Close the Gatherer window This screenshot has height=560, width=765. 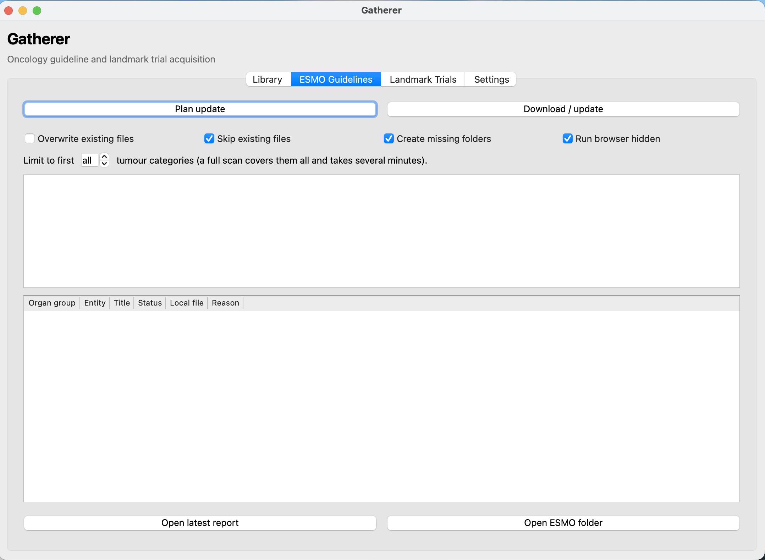[x=9, y=11]
